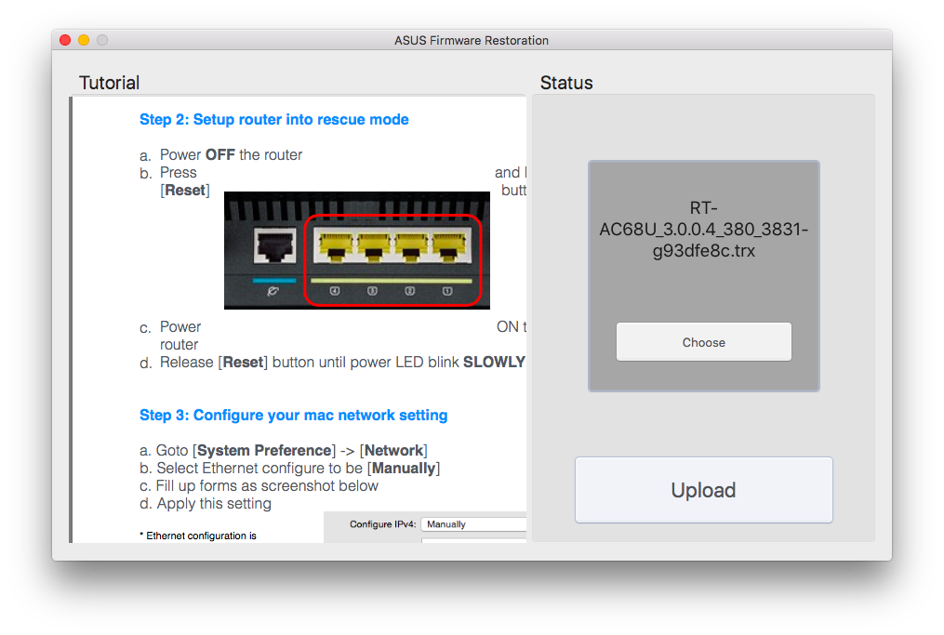Click the router LAN ports image
The height and width of the screenshot is (635, 944).
click(x=357, y=250)
